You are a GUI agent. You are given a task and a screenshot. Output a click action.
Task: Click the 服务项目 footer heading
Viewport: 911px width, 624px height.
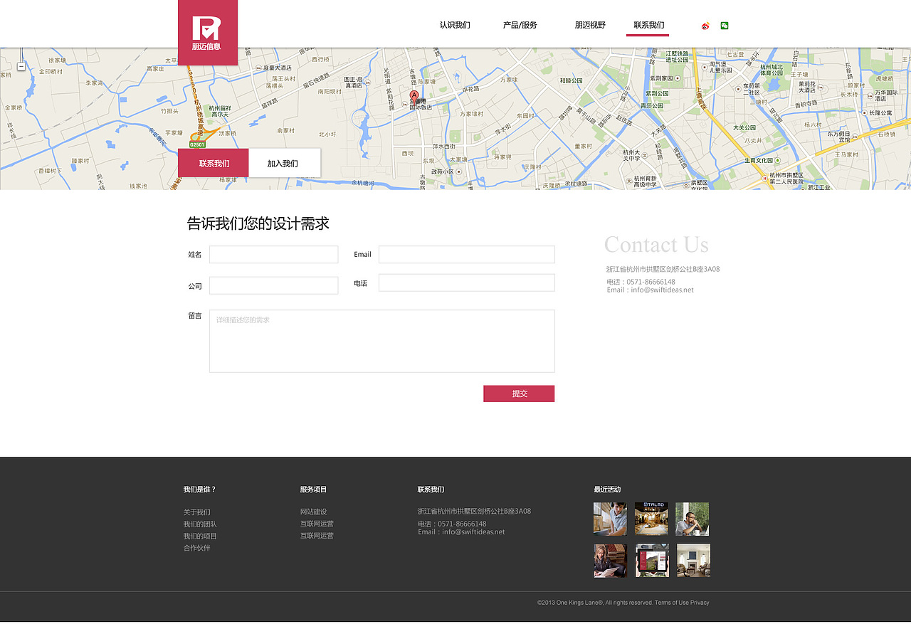[x=313, y=490]
